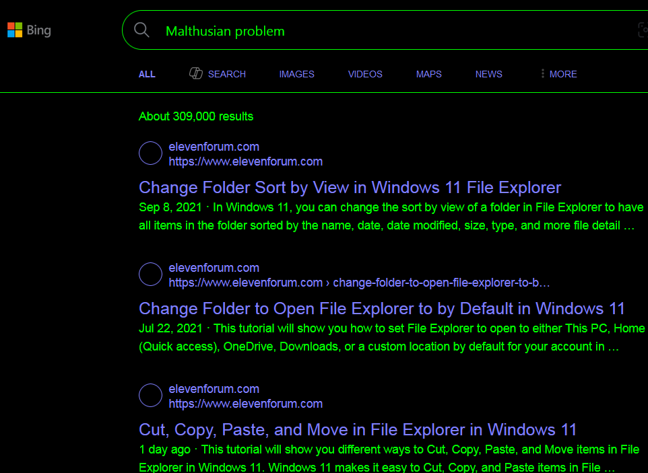Click snippet line 'Explorer in Windows 11. Windows 11 makes'
The height and width of the screenshot is (473, 648).
pyautogui.click(x=377, y=467)
